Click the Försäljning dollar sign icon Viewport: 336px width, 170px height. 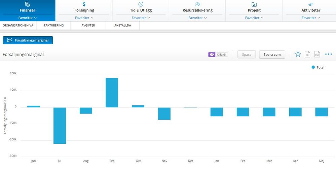(x=84, y=4)
